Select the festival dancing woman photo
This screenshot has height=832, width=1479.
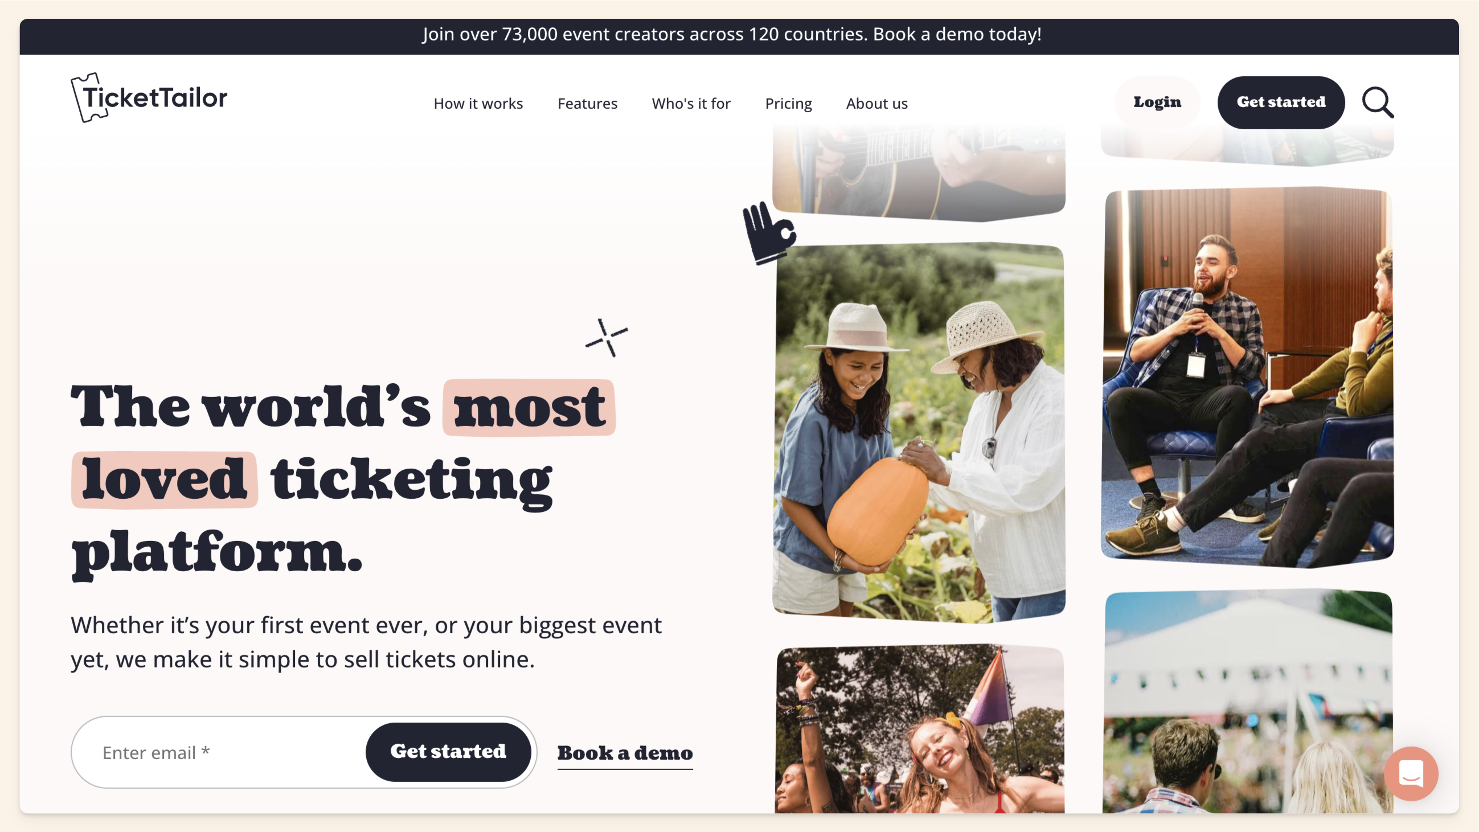(x=919, y=728)
